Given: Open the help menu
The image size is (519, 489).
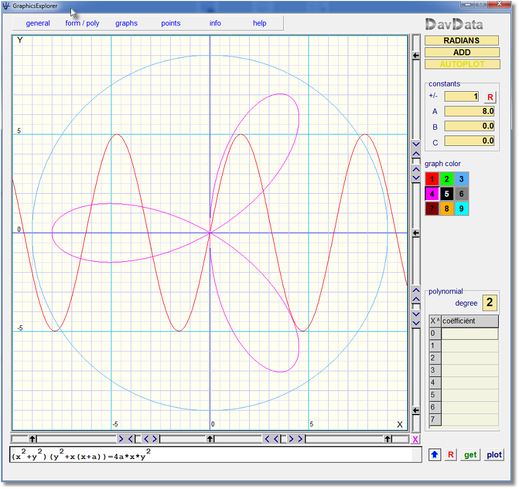Looking at the screenshot, I should (259, 23).
